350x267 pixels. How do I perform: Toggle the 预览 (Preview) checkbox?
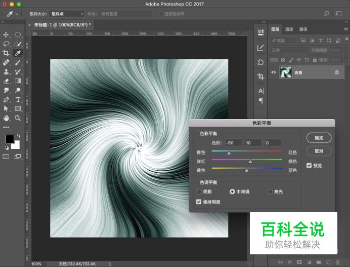309,165
